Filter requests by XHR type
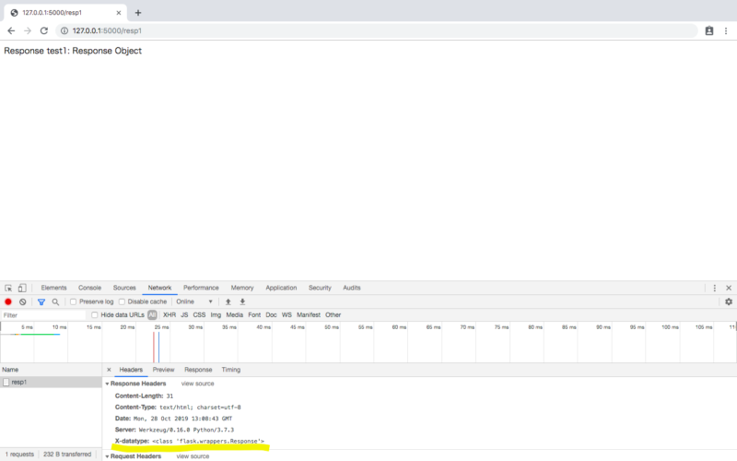This screenshot has width=737, height=461. [170, 315]
